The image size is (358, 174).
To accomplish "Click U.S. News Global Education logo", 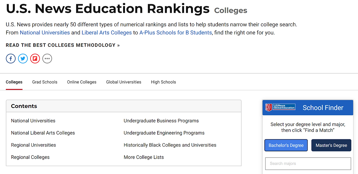I will point(280,107).
